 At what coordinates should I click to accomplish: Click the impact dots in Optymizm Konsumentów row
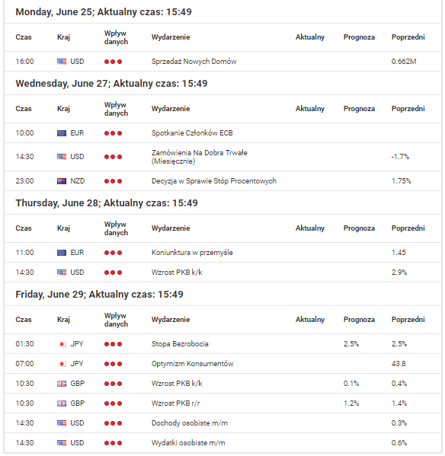[x=113, y=364]
